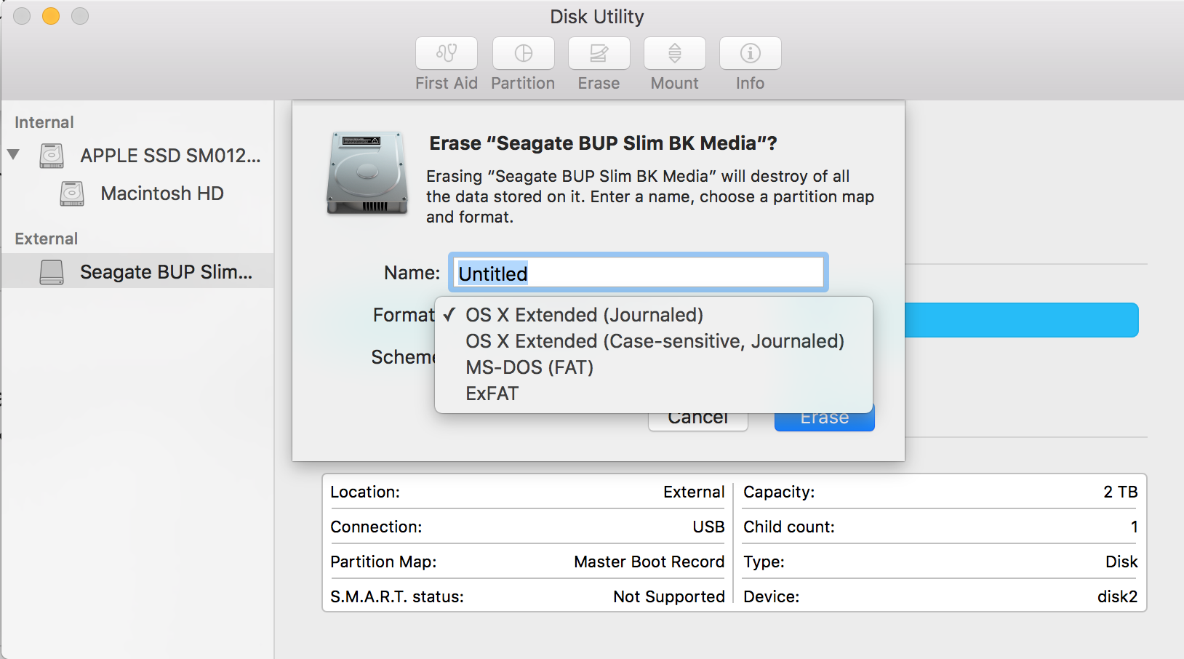
Task: Click the External section header
Action: [46, 239]
